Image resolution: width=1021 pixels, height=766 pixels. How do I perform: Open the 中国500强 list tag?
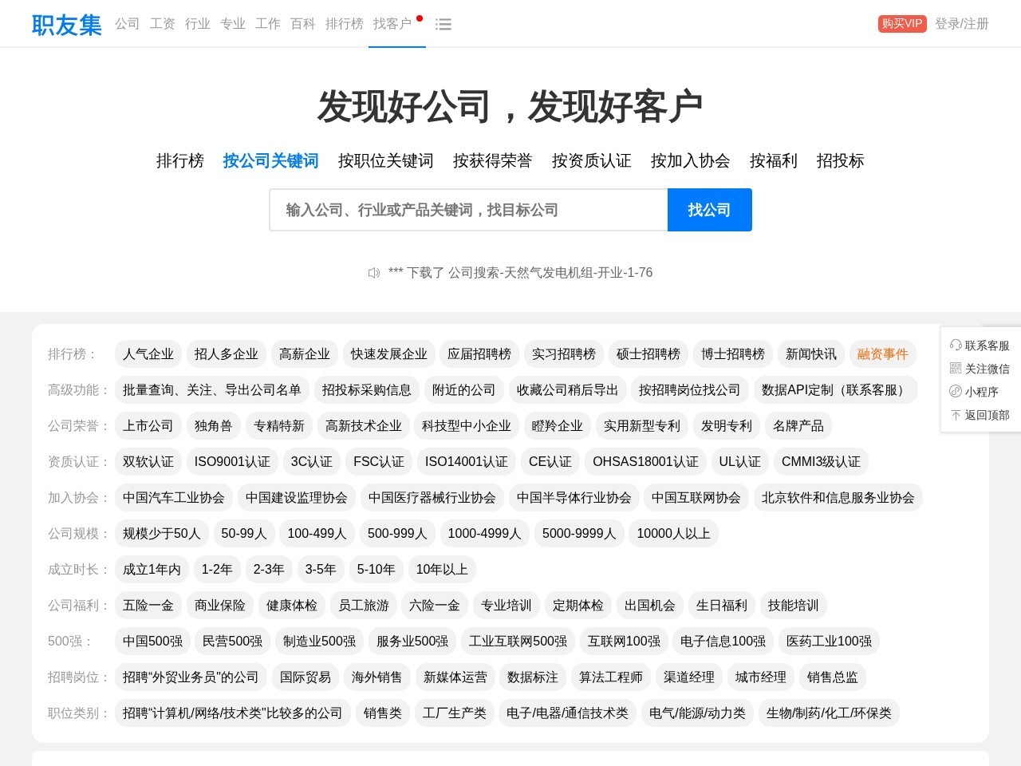(153, 642)
